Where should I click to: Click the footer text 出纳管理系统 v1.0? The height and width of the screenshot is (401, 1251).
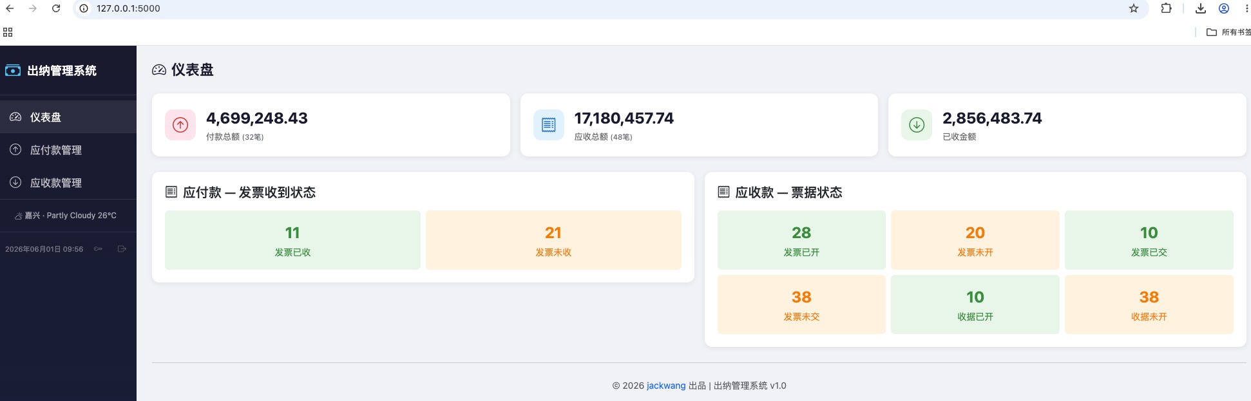[750, 386]
